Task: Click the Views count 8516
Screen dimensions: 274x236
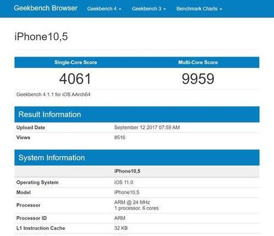Action: point(119,137)
